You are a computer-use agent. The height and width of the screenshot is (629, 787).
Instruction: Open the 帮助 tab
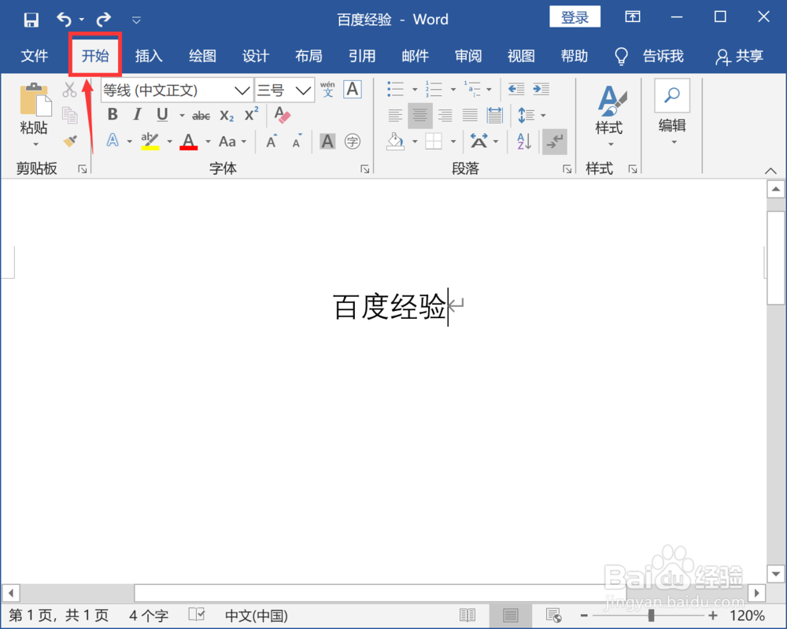(575, 56)
